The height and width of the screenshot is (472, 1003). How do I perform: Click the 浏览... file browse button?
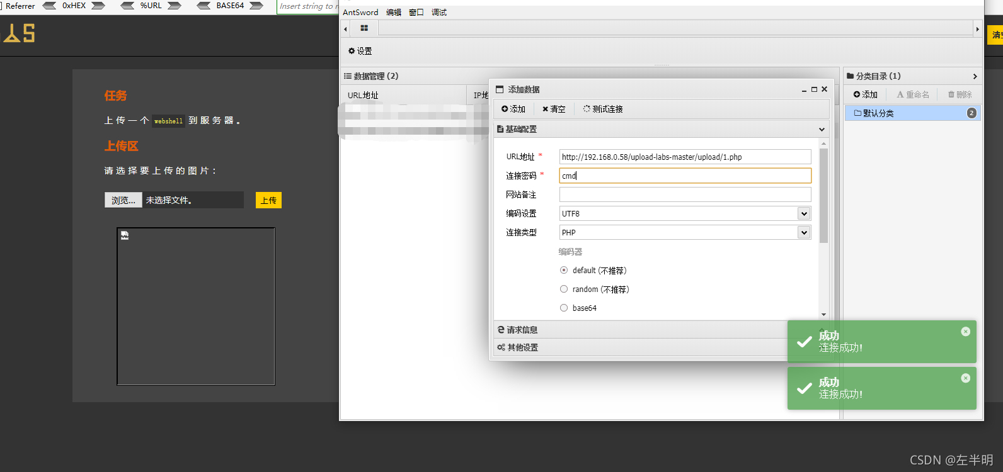pos(123,200)
